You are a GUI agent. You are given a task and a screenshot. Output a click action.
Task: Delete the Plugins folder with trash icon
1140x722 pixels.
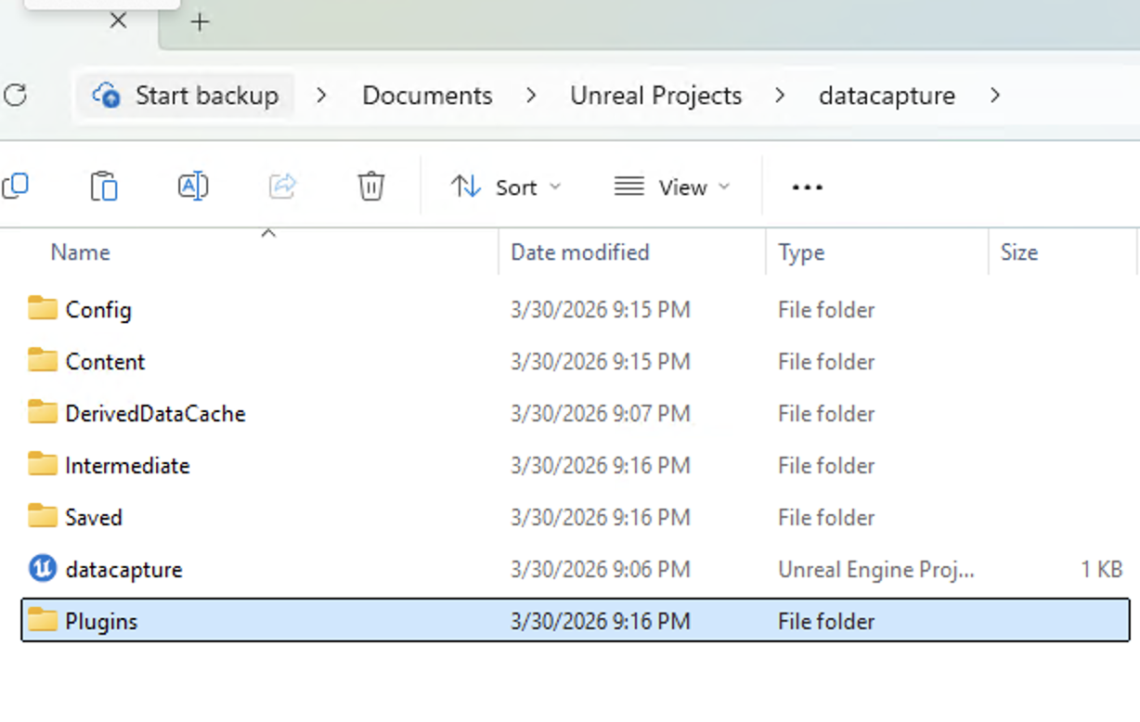coord(370,186)
